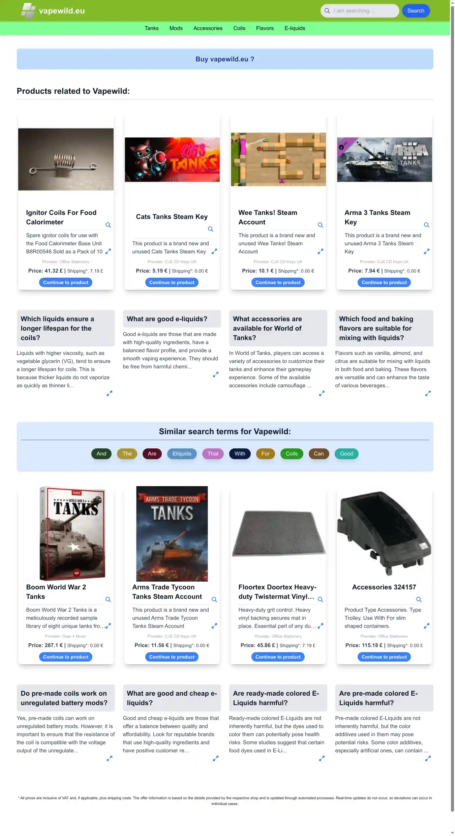Image resolution: width=455 pixels, height=836 pixels.
Task: Click the magnifier icon in the search box
Action: pyautogui.click(x=327, y=11)
